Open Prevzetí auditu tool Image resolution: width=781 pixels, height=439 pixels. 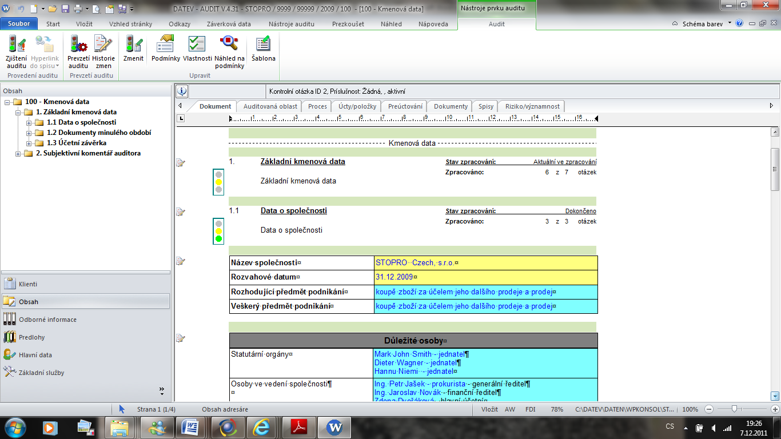78,51
